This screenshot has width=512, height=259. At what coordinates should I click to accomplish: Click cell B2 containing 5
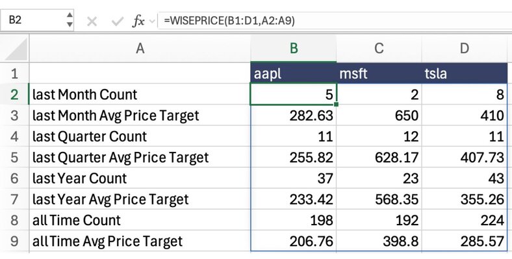coord(294,94)
